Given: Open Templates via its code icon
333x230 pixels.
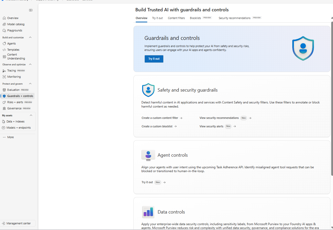Looking at the screenshot, I should (4, 50).
